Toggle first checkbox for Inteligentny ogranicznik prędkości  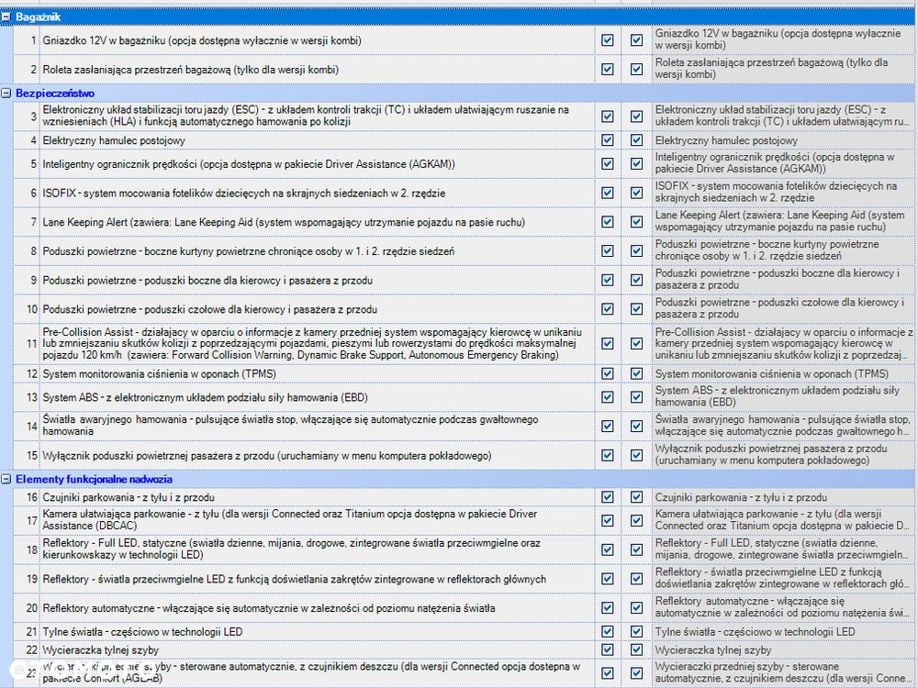pos(608,164)
